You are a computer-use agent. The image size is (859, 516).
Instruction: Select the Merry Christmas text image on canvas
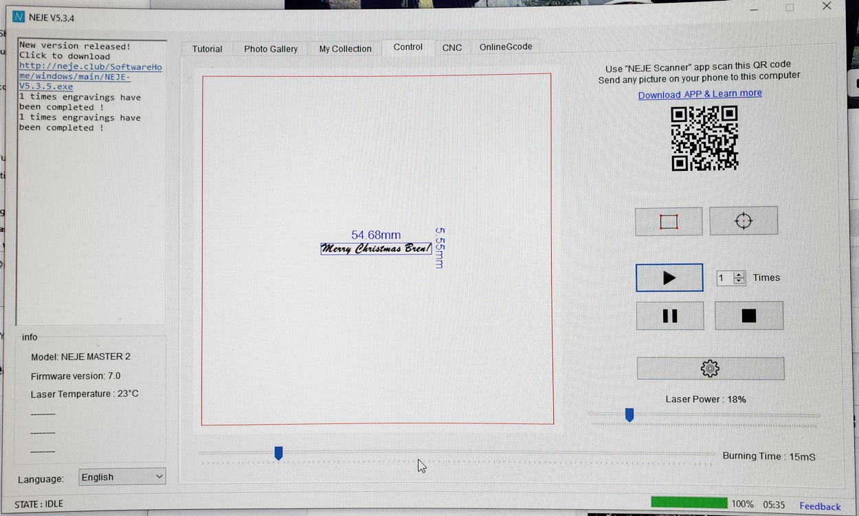pyautogui.click(x=376, y=248)
